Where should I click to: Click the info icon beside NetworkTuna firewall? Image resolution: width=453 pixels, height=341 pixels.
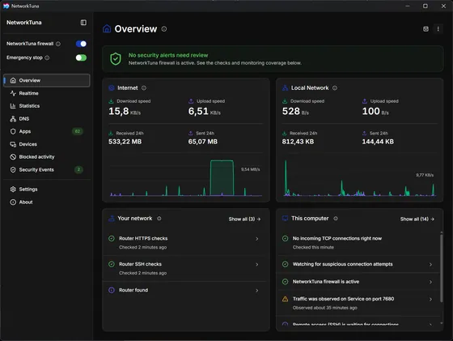pyautogui.click(x=58, y=44)
